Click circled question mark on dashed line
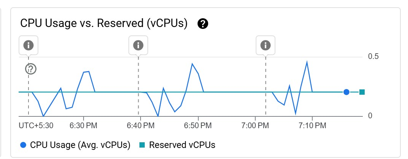The image size is (408, 159). point(31,69)
